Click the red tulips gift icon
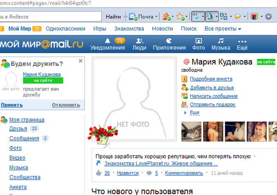The image size is (277, 195). (x=102, y=135)
